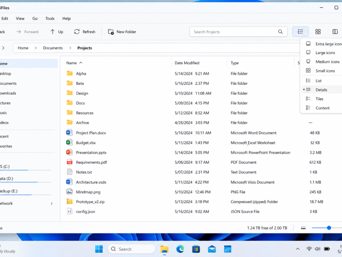The image size is (342, 257).
Task: Select the Archive folder name
Action: click(83, 123)
